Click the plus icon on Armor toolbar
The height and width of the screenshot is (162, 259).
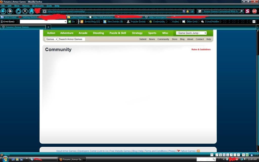[254, 22]
